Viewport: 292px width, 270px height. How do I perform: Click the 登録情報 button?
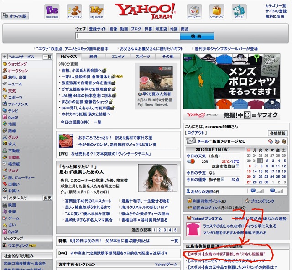click(278, 133)
